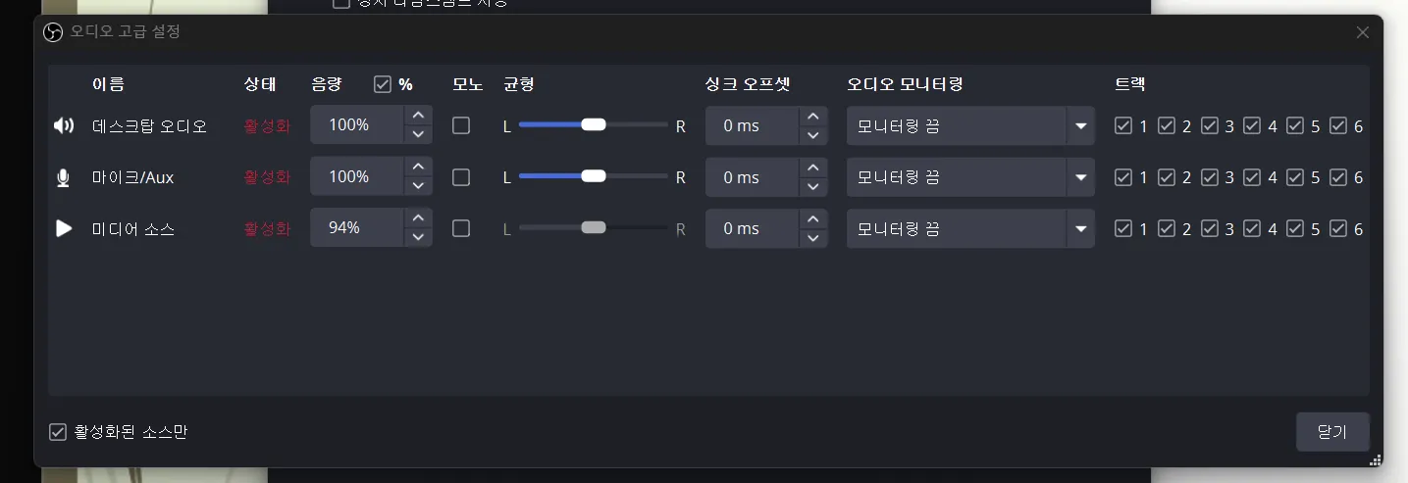1408x483 pixels.
Task: Click the 미디어 소스 play icon
Action: (64, 228)
